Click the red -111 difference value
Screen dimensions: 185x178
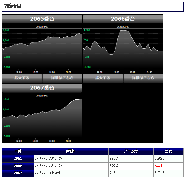[158, 166]
